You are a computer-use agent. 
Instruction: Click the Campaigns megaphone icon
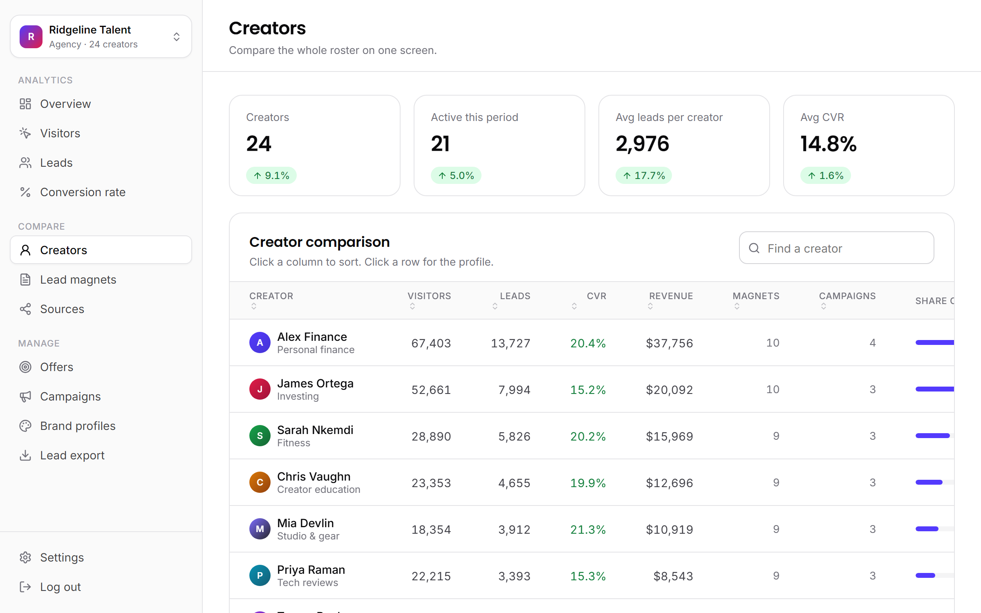click(x=25, y=396)
